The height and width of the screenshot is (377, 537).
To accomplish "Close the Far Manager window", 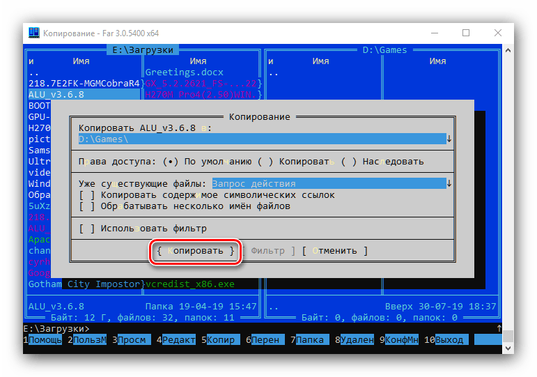I will (x=498, y=33).
